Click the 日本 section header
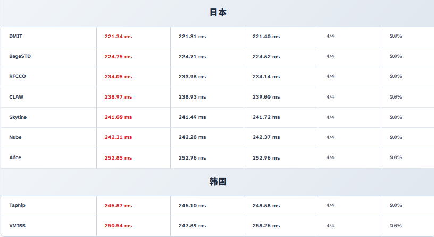 coord(218,13)
